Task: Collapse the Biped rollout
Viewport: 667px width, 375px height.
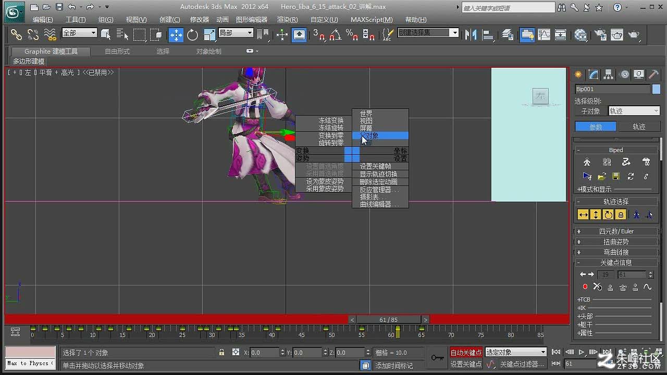Action: tap(615, 150)
